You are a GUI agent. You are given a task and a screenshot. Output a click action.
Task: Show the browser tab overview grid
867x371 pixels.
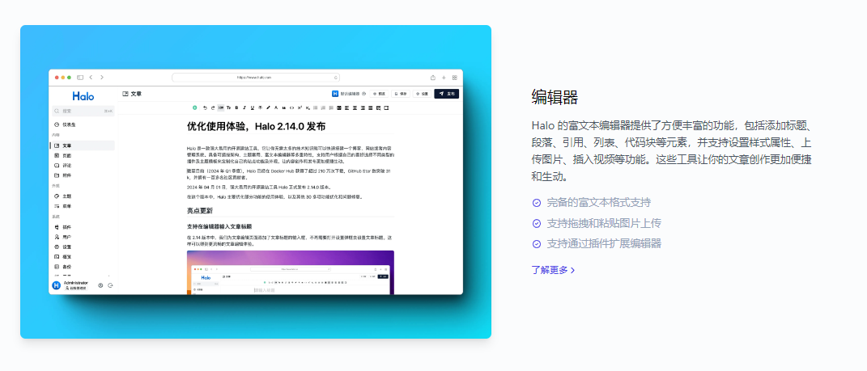pos(454,78)
